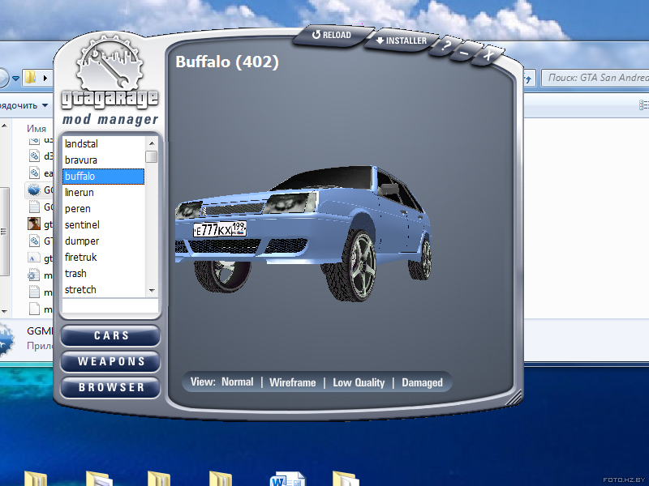Minimize the mod manager with dash button
Screen dimensions: 649x486
[464, 53]
